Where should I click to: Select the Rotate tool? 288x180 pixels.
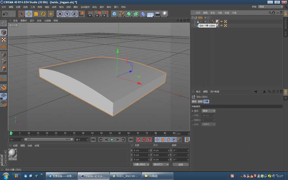(x=43, y=14)
